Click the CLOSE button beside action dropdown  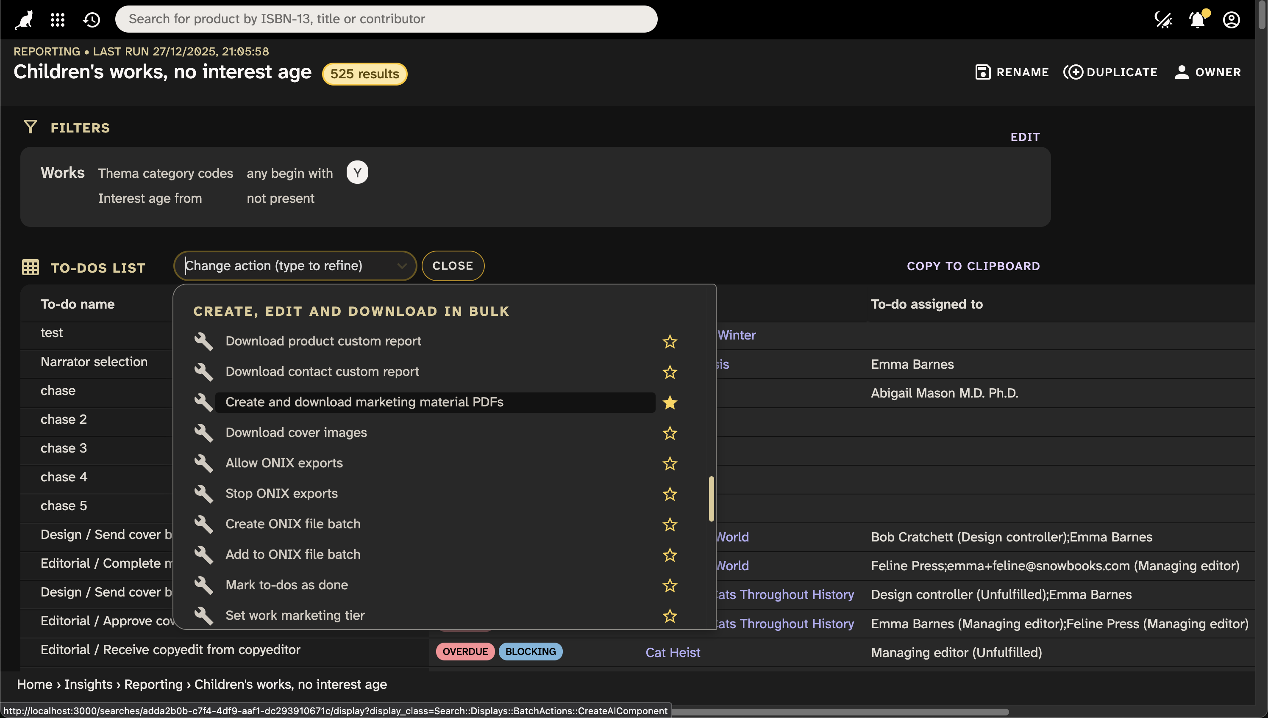pyautogui.click(x=452, y=266)
